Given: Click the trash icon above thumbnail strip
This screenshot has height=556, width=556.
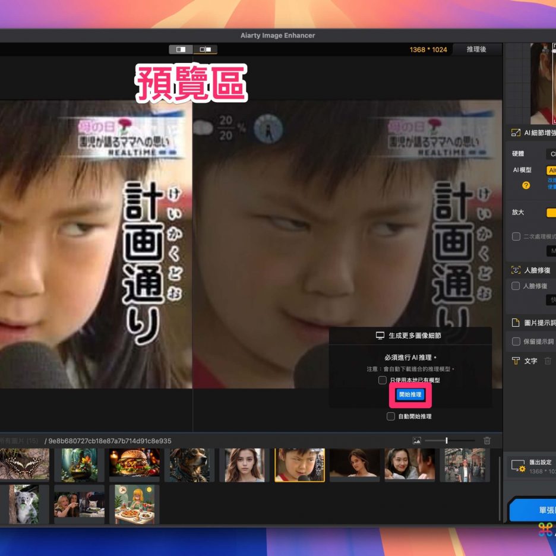Looking at the screenshot, I should [487, 441].
